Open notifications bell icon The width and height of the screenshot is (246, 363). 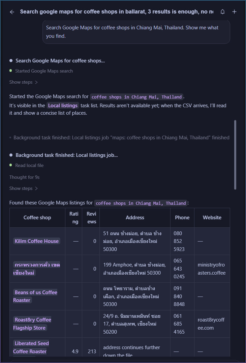[222, 12]
